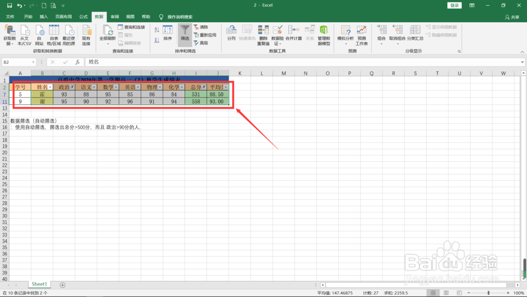Screen dimensions: 527x297
Task: Open 现有连接 existing connections
Action: click(x=86, y=35)
